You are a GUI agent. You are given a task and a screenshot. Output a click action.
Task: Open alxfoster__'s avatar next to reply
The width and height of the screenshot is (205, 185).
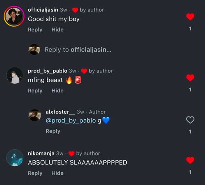coord(35,115)
